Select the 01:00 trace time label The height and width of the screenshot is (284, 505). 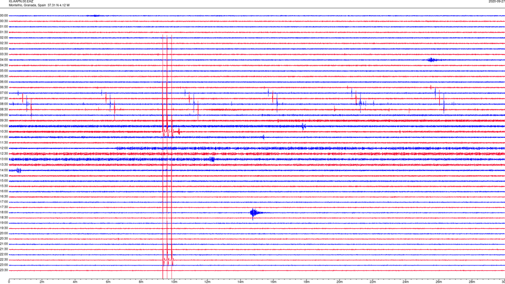coord(4,27)
